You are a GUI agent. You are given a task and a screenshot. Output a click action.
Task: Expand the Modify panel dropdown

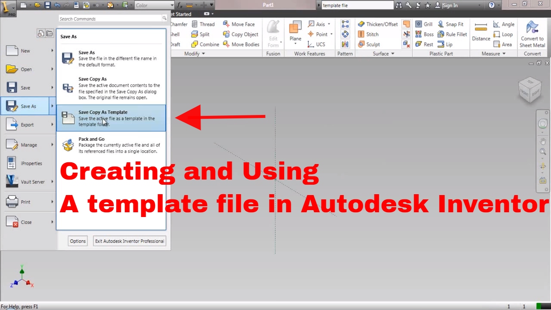(202, 53)
